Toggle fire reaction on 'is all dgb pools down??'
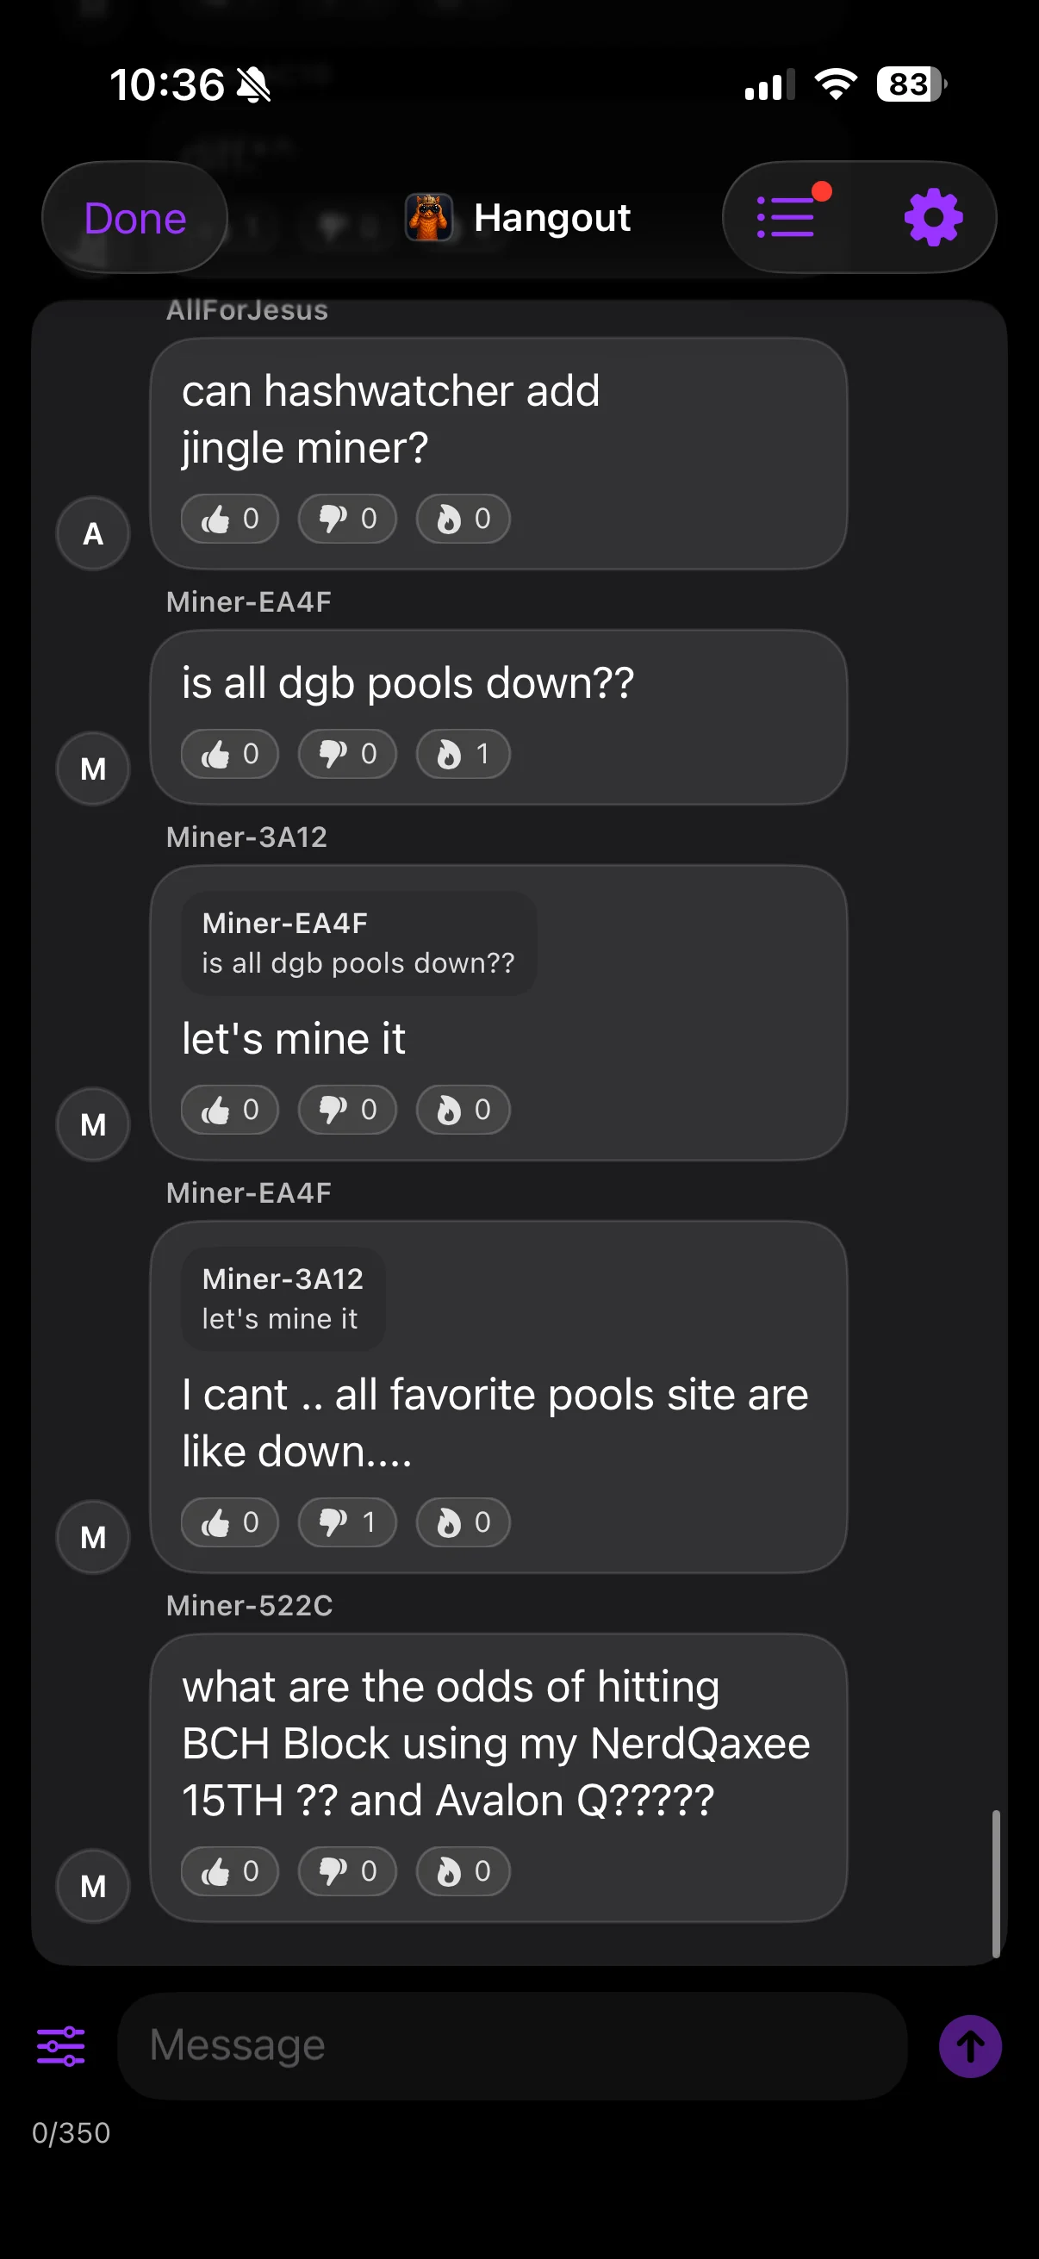The image size is (1039, 2259). point(463,754)
